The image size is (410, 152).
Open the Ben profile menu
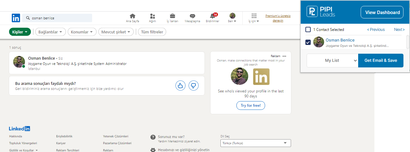pos(232,18)
